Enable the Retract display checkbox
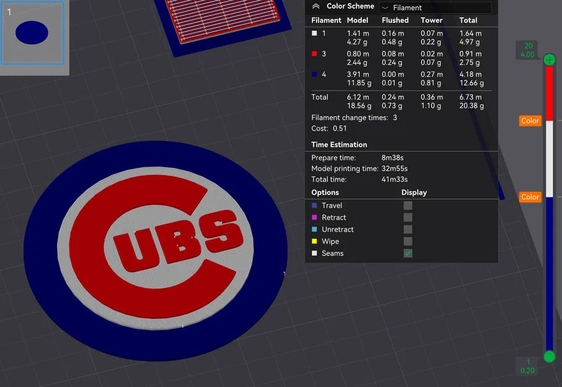 (x=408, y=217)
